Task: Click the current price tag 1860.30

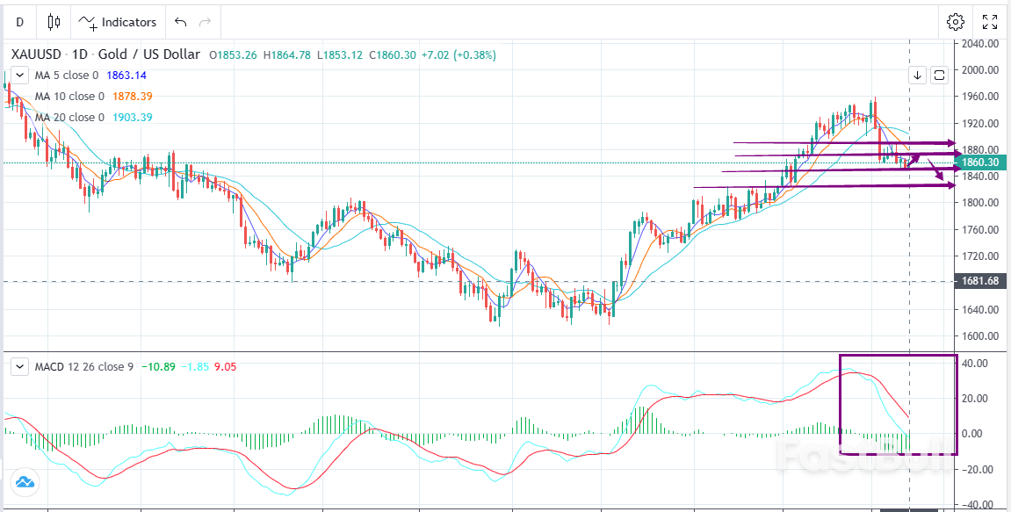Action: point(980,163)
